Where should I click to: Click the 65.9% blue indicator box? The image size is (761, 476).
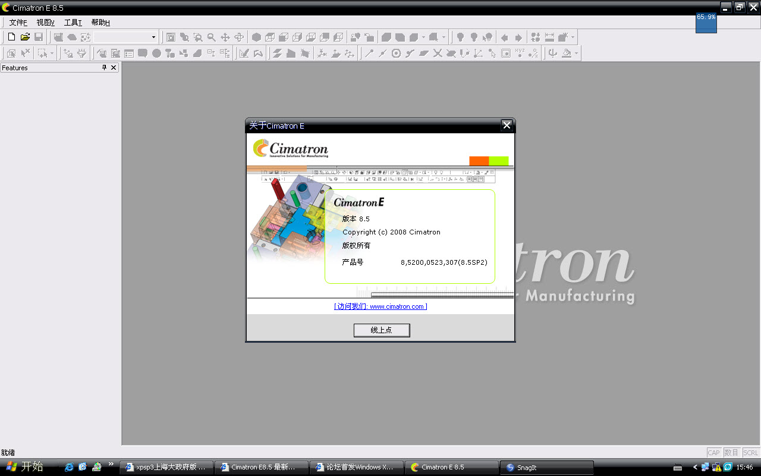point(706,23)
